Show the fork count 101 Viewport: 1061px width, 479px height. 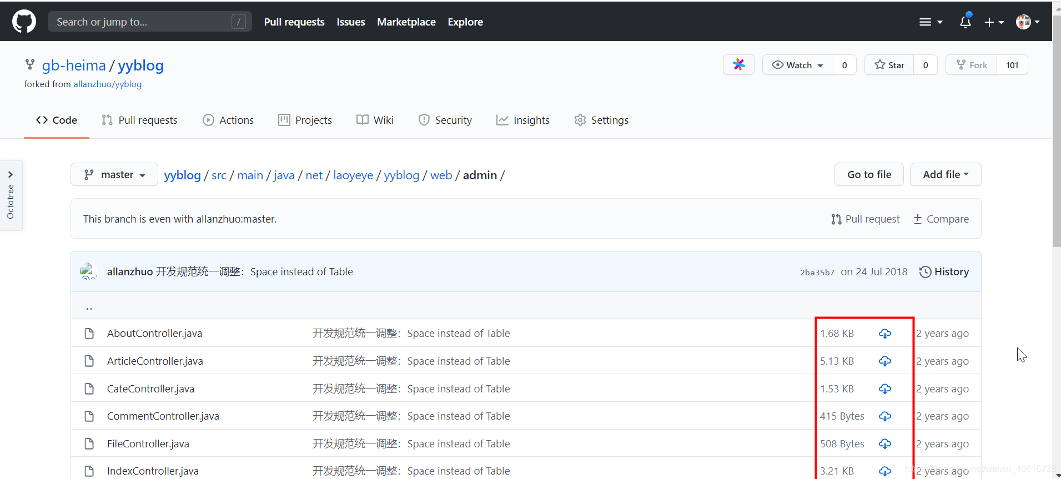(x=1012, y=65)
